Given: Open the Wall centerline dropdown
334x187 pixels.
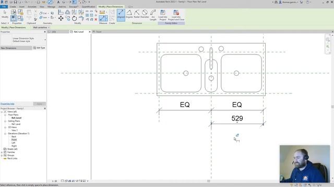Looking at the screenshot, I should click(x=41, y=28).
